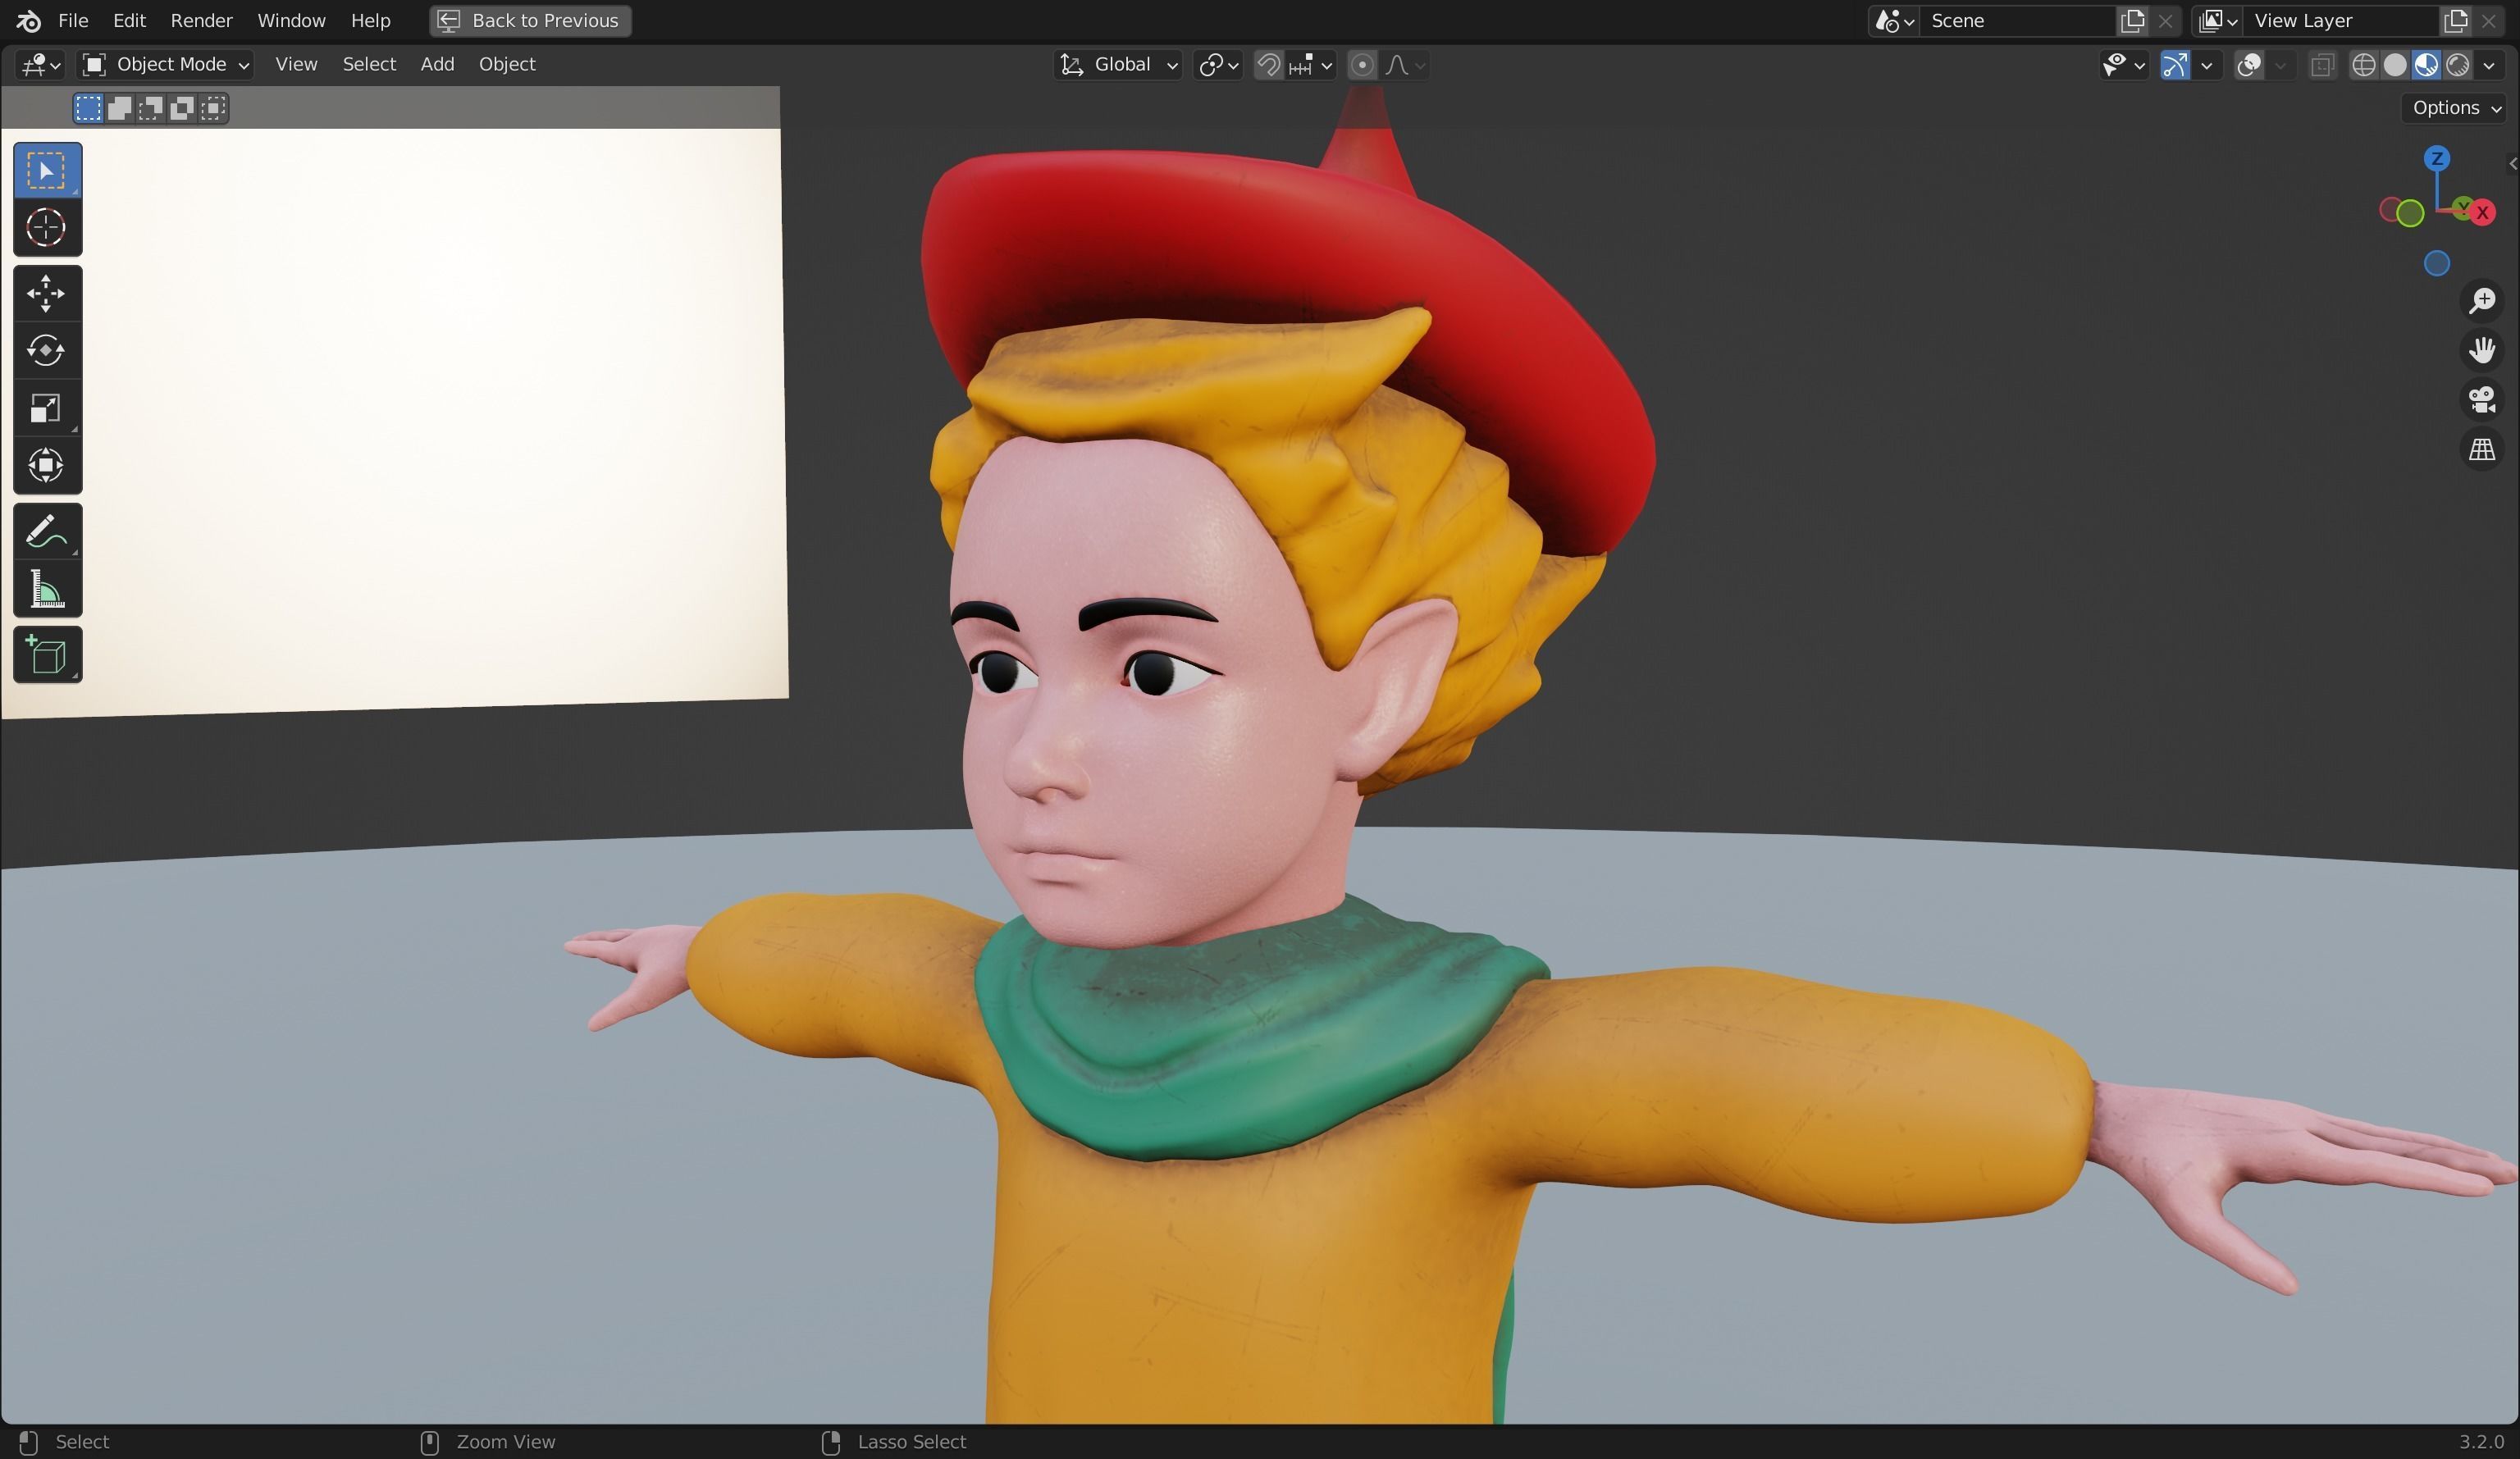
Task: Activate the 3D Cursor tool
Action: [47, 228]
